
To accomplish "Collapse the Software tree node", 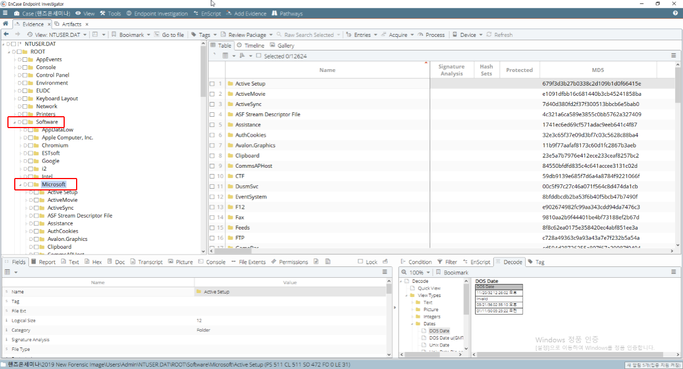I will click(14, 122).
